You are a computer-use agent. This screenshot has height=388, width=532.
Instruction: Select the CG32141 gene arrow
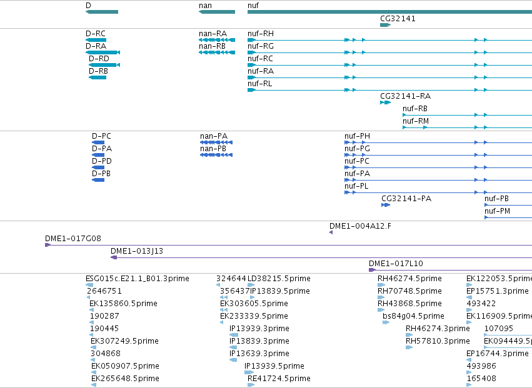[386, 25]
